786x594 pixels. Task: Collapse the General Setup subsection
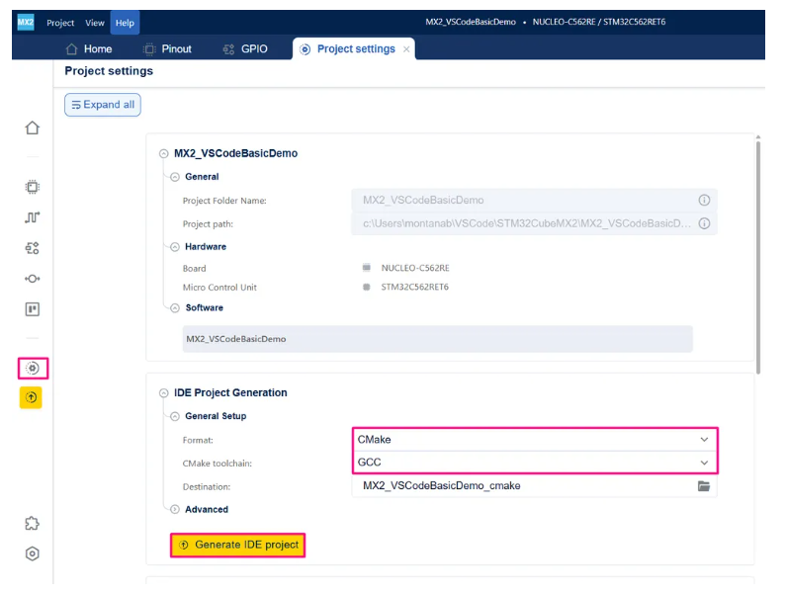pos(174,416)
